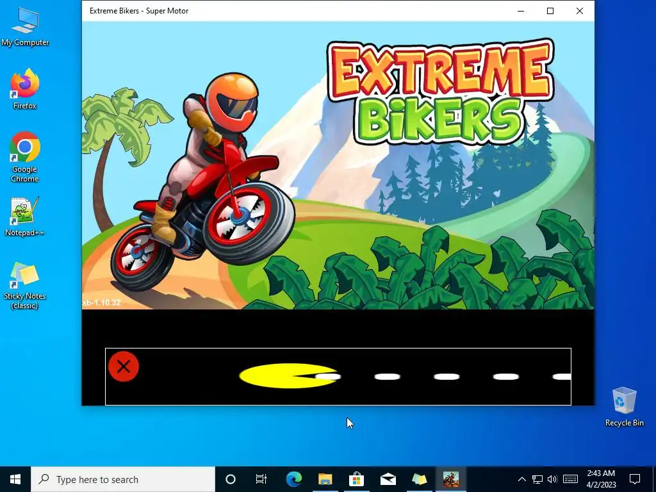Open volume control in system tray
This screenshot has width=656, height=492.
tap(552, 479)
